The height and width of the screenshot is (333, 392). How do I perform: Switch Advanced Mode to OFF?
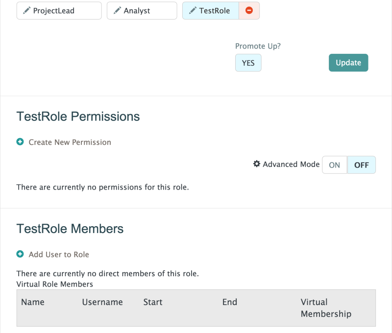361,165
